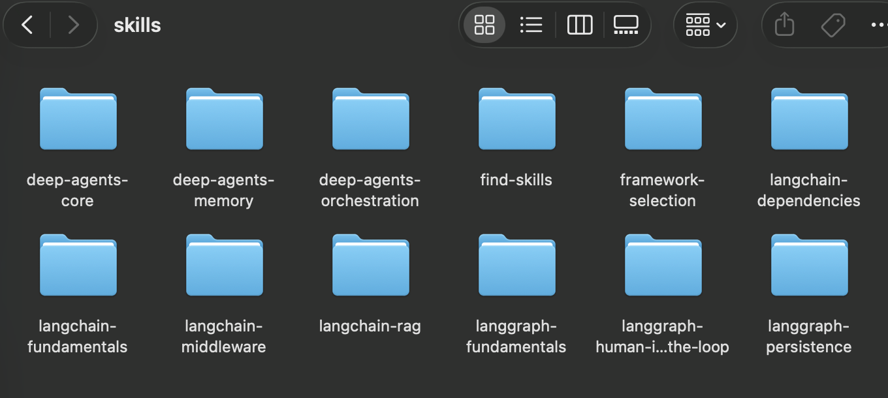Click the langchain-rag name label
The height and width of the screenshot is (398, 888).
[370, 326]
